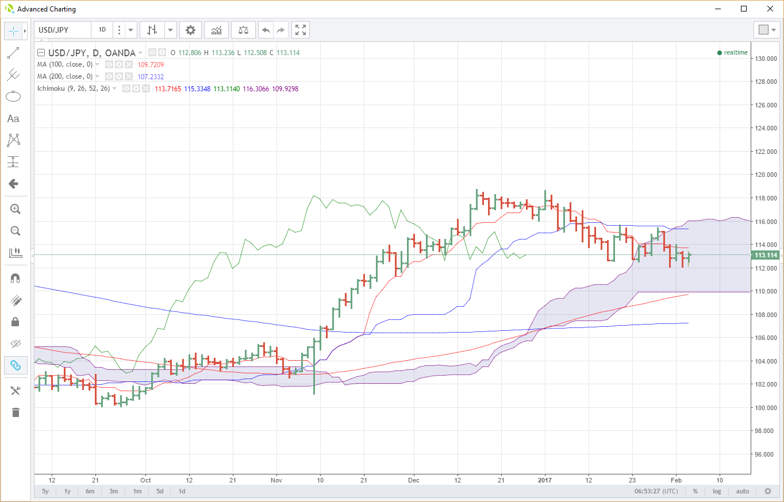
Task: Expand cursor tool options arrow
Action: [25, 30]
